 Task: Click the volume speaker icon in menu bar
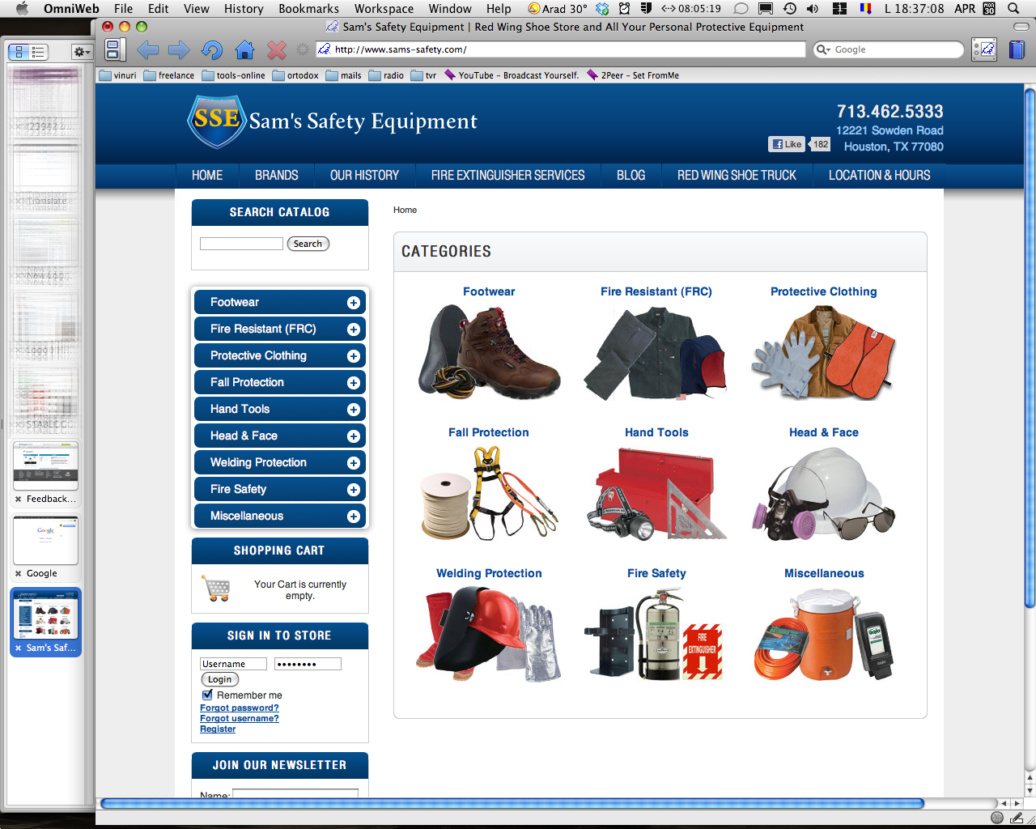[x=813, y=9]
